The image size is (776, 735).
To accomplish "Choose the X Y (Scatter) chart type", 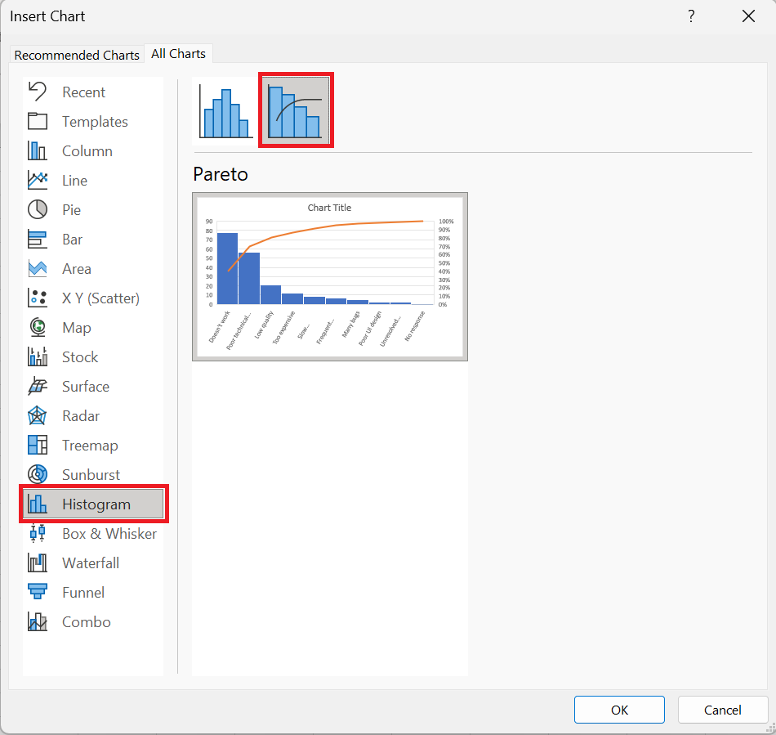I will (x=93, y=298).
